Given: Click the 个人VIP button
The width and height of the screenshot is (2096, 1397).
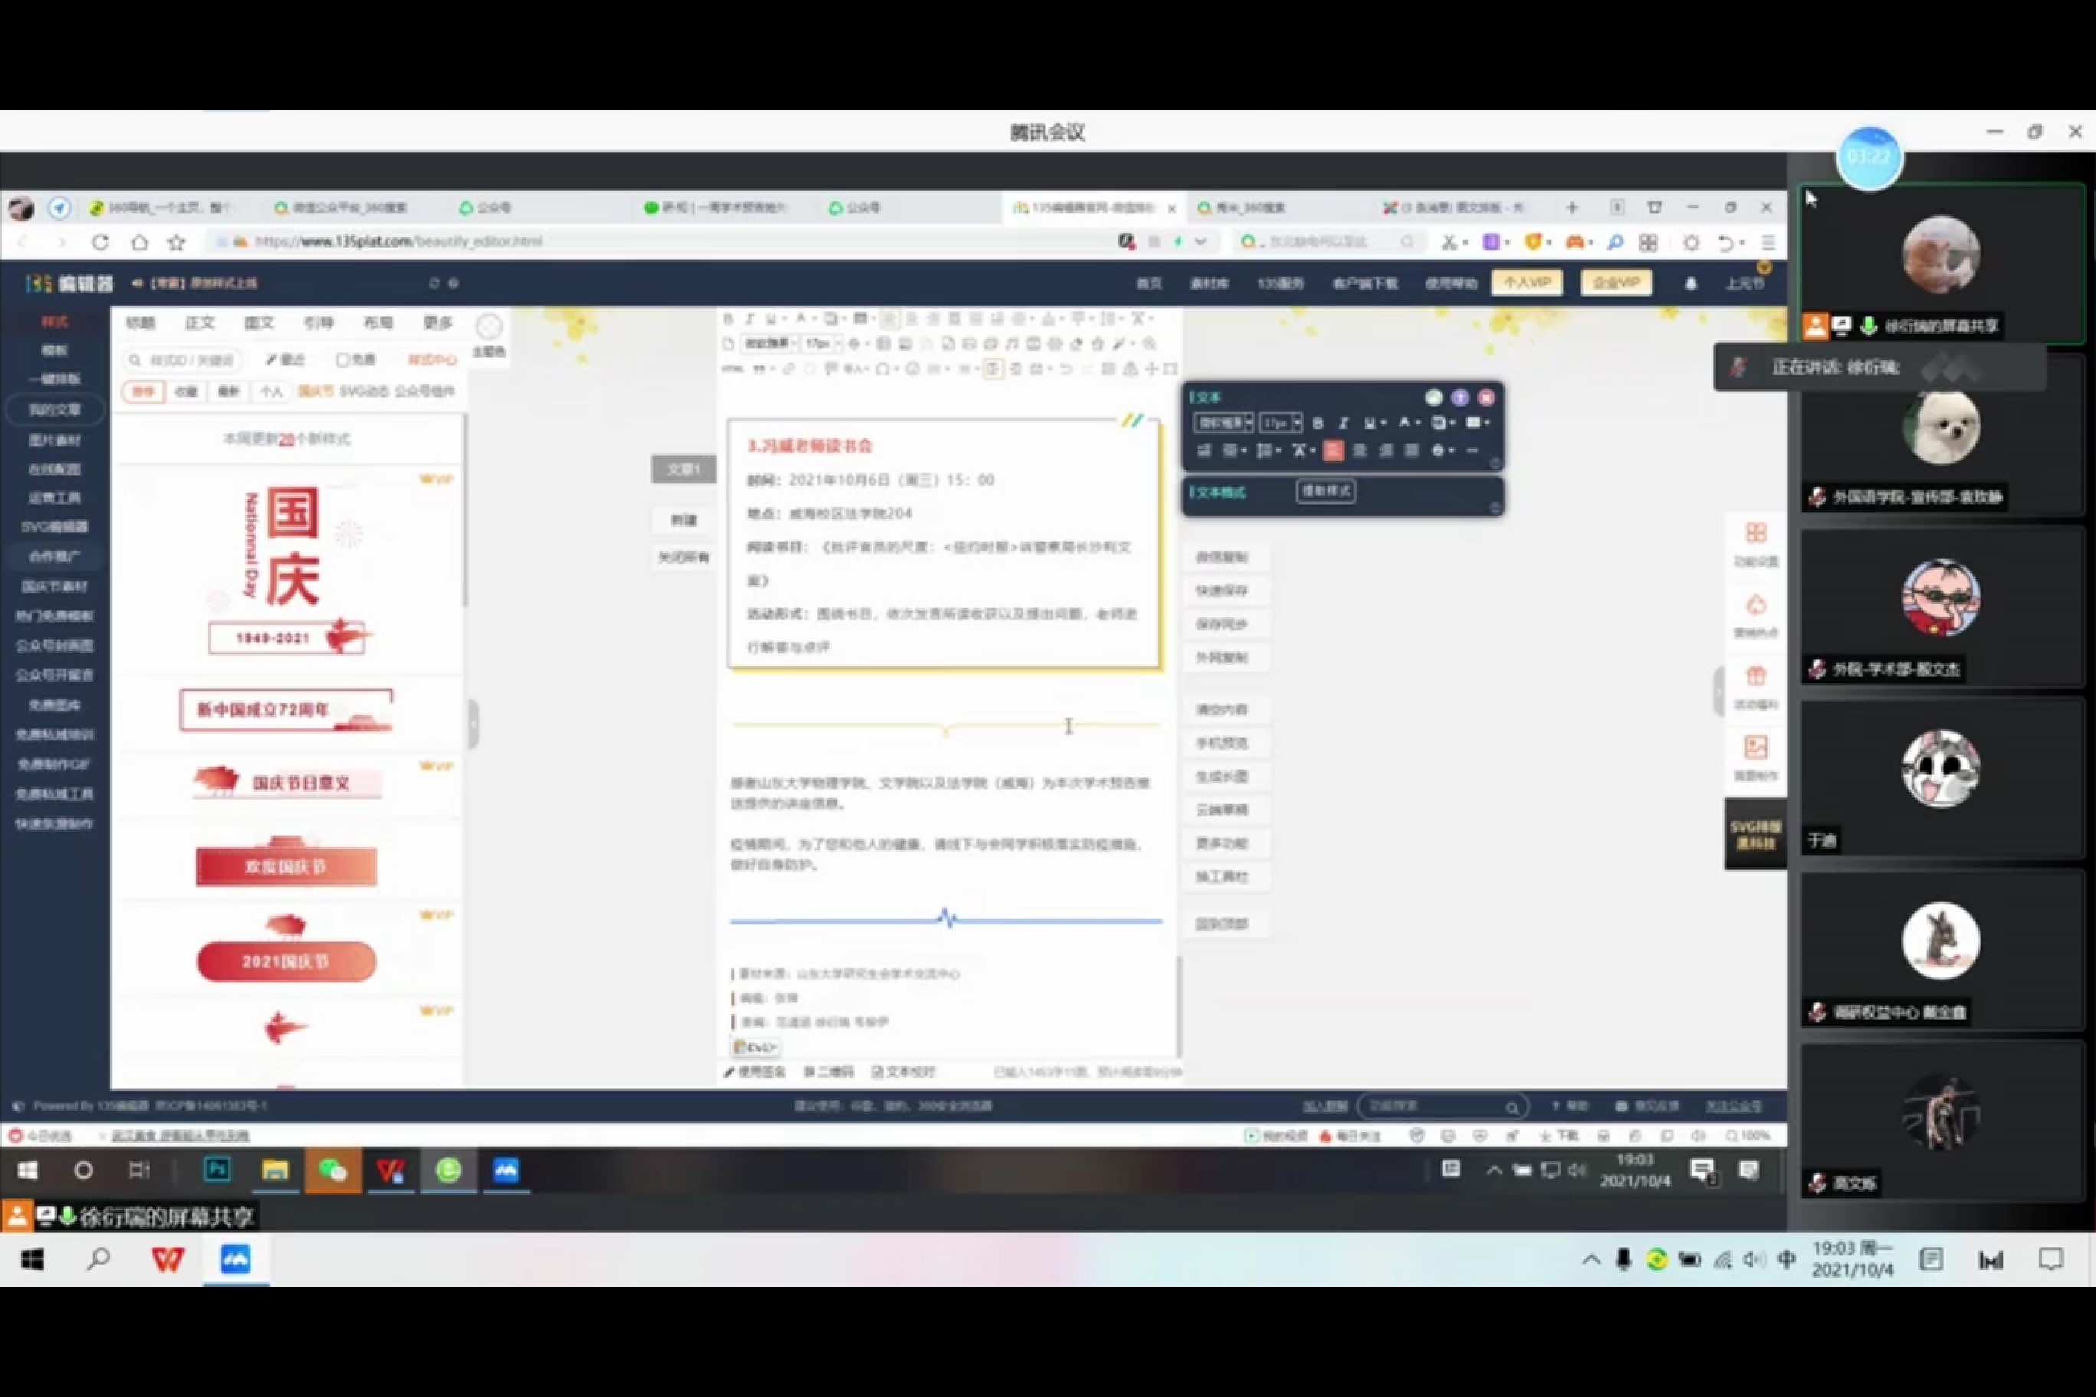Looking at the screenshot, I should click(1527, 283).
